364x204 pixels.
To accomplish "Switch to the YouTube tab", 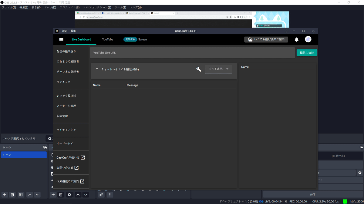I will click(x=108, y=39).
